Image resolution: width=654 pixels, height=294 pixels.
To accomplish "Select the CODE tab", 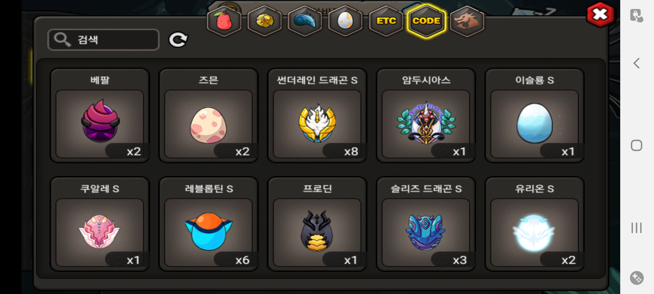I will [426, 21].
